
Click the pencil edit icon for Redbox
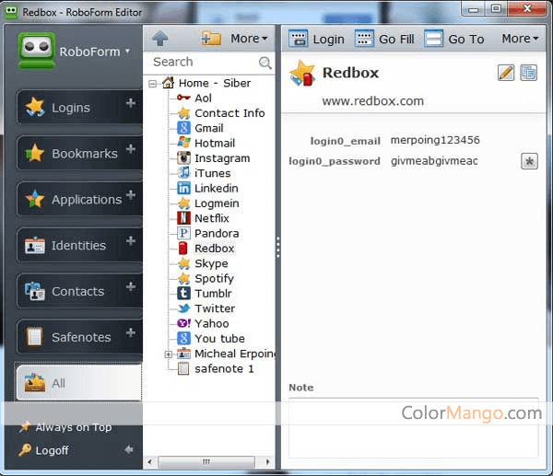506,73
